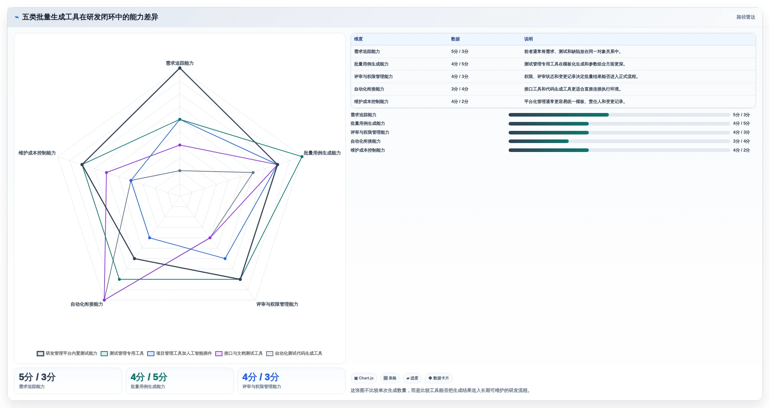Viewport: 770px width, 408px height.
Task: Click the 自动化衔接能力 radar axis label
Action: click(87, 304)
